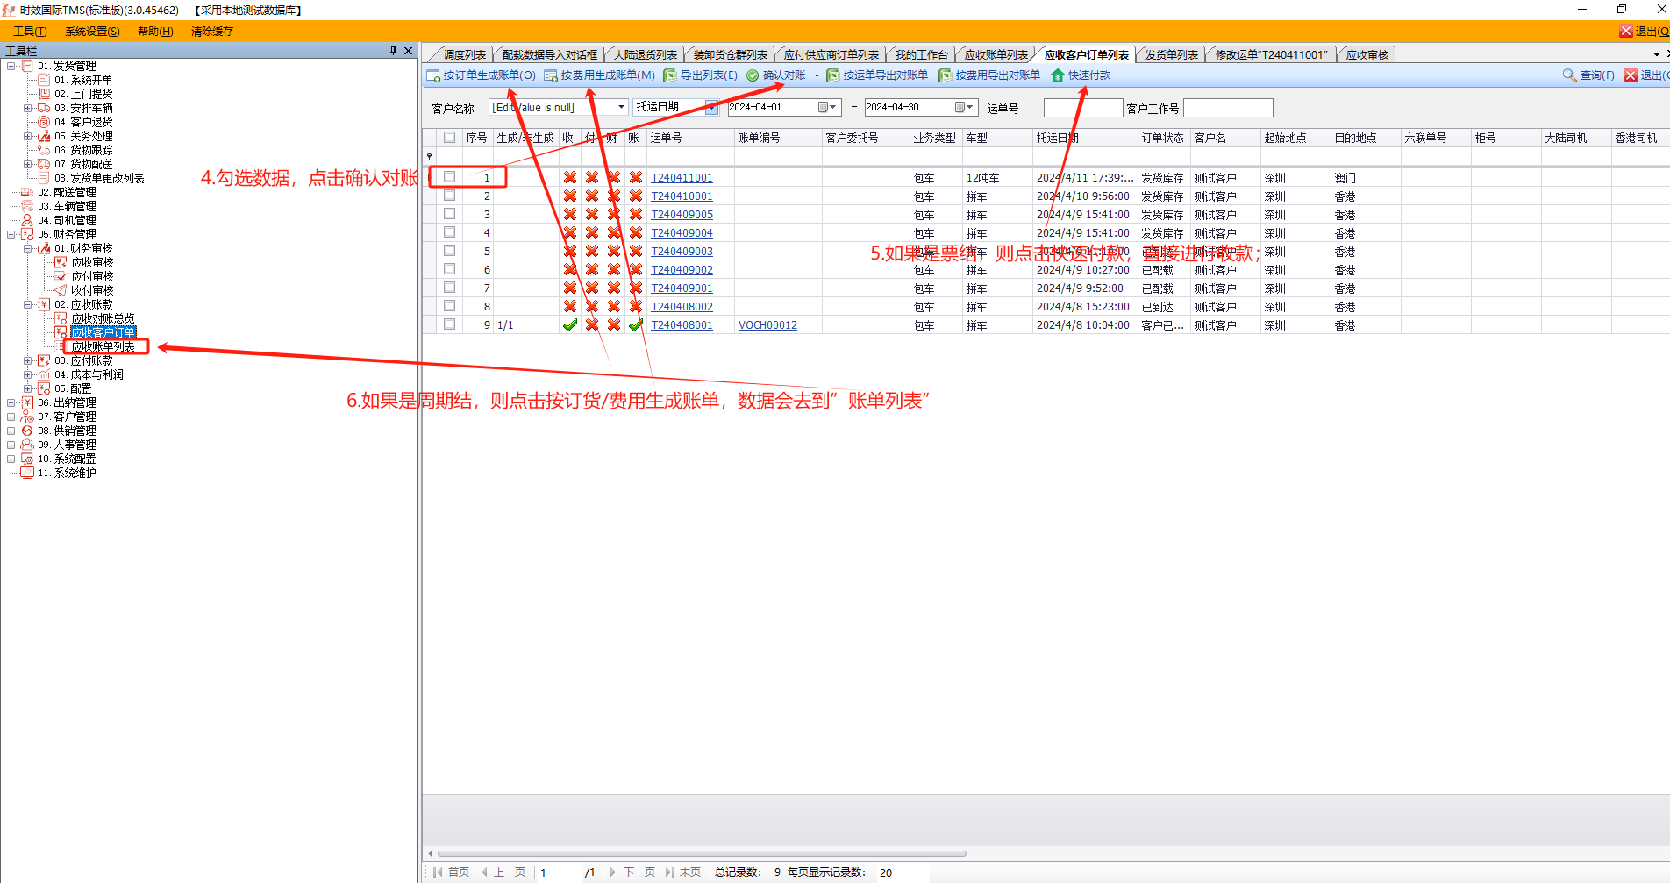This screenshot has width=1670, height=883.
Task: Click the 确认对账 green check icon
Action: 753,75
